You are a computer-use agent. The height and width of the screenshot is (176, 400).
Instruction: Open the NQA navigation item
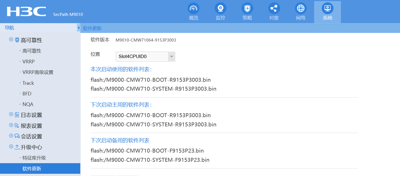(x=28, y=104)
